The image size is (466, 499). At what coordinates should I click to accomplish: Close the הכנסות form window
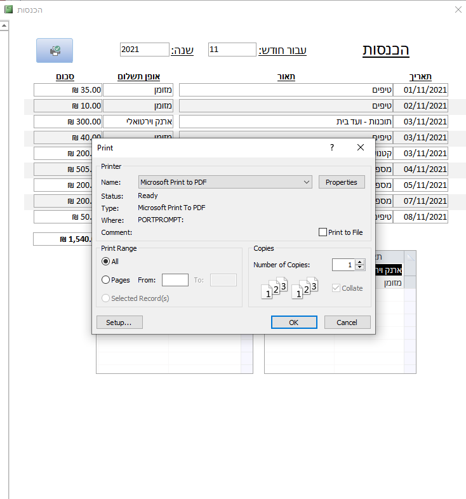458,10
